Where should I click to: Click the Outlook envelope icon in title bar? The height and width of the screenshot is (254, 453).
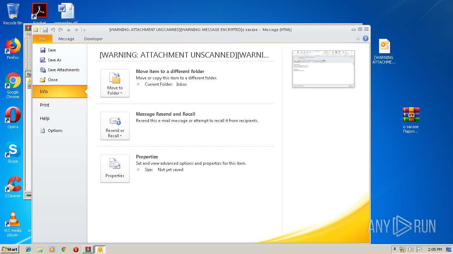[x=36, y=30]
